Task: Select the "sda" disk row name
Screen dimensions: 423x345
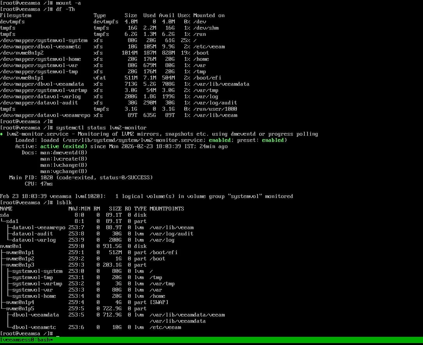Action: (x=5, y=215)
